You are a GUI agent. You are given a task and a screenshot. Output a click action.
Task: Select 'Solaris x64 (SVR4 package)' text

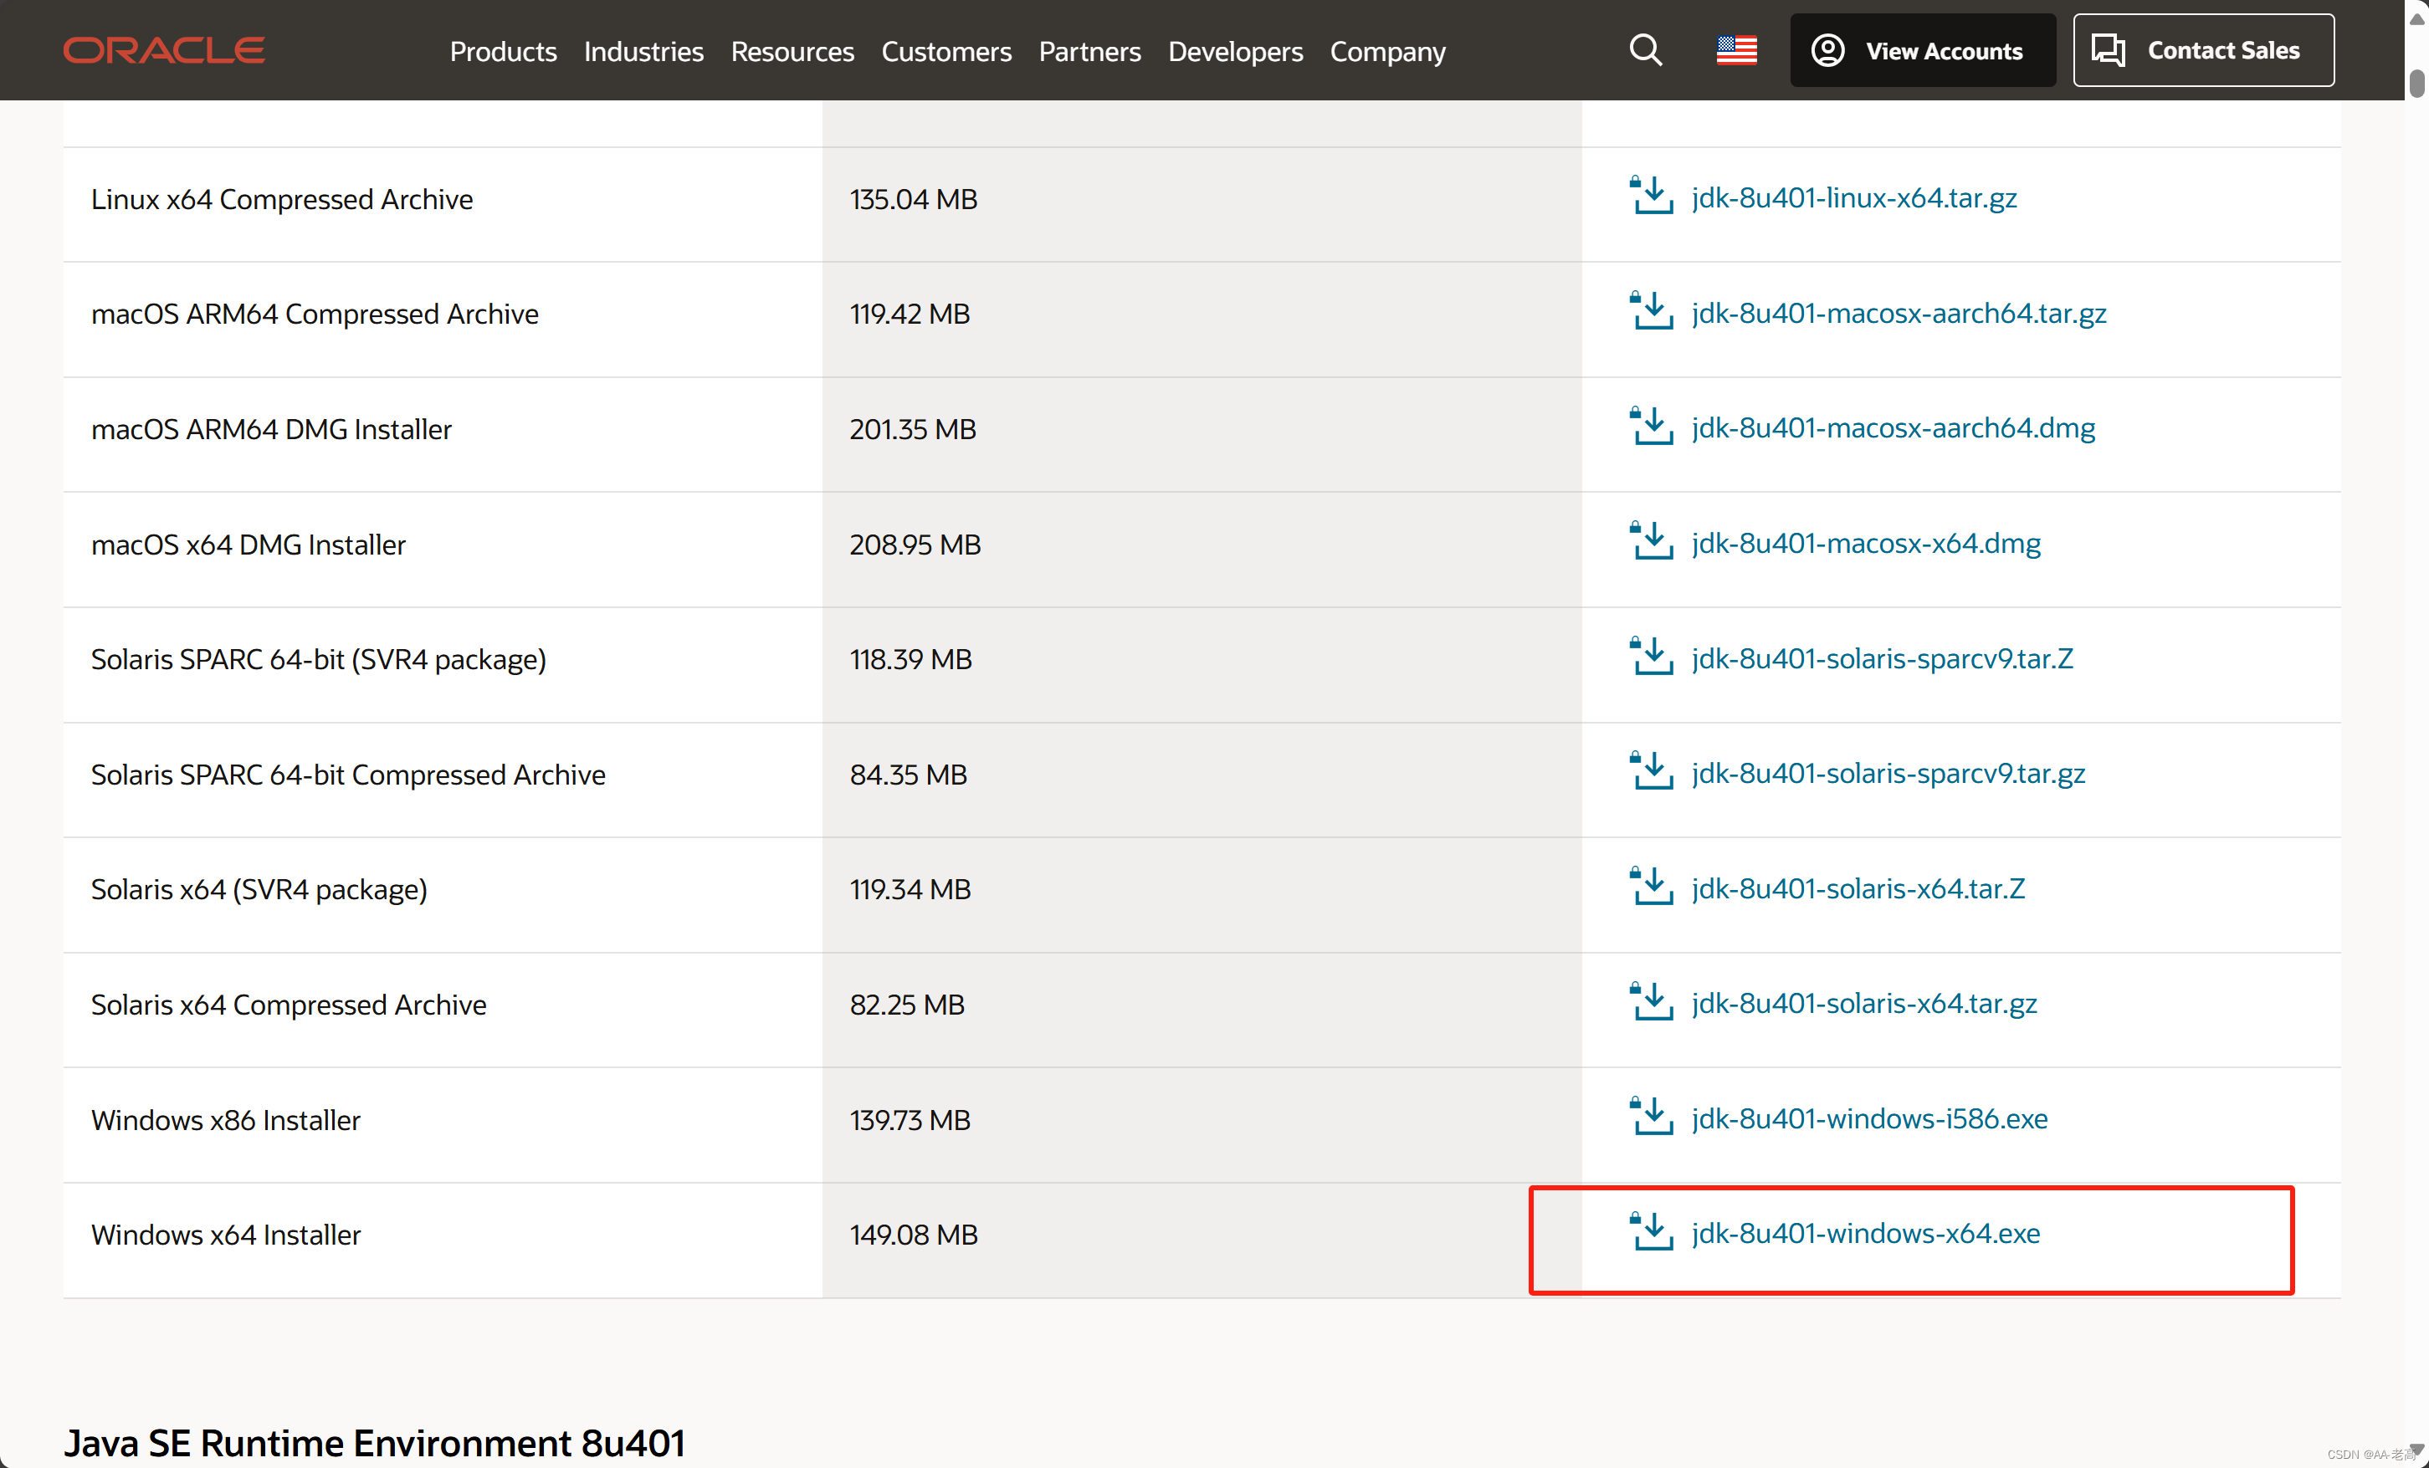(259, 890)
